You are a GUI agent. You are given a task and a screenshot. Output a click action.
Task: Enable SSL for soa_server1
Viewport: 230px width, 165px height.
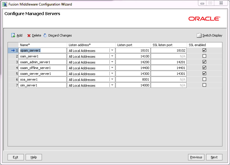coord(204,79)
